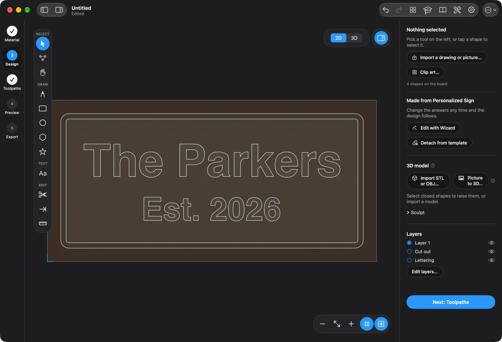
Task: Toggle the grid display button
Action: point(367,324)
